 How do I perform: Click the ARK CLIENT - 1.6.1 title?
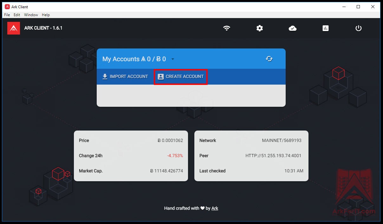43,28
